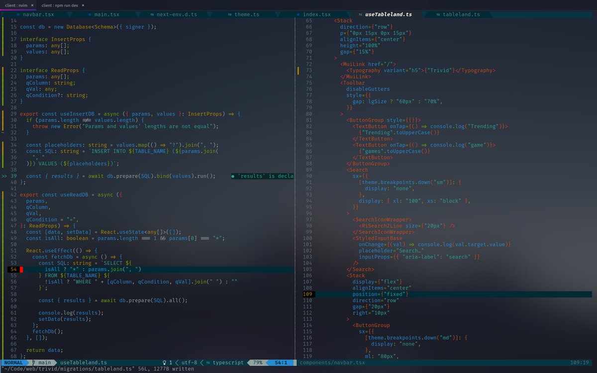Click "fetchDb();" on line 64
This screenshot has height=373, width=597.
pos(48,331)
